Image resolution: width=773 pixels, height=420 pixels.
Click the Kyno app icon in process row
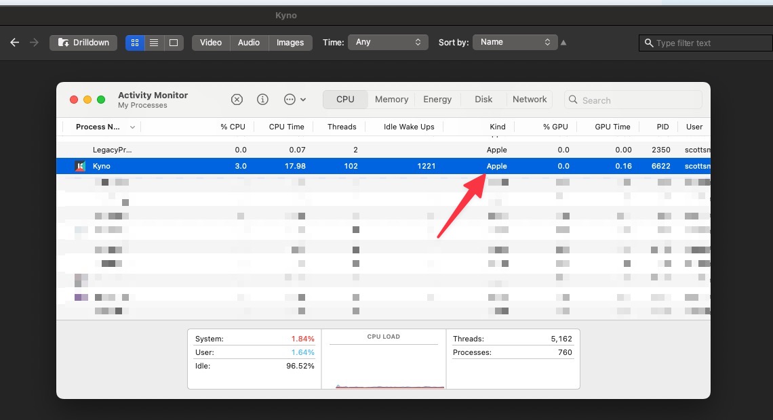(80, 166)
